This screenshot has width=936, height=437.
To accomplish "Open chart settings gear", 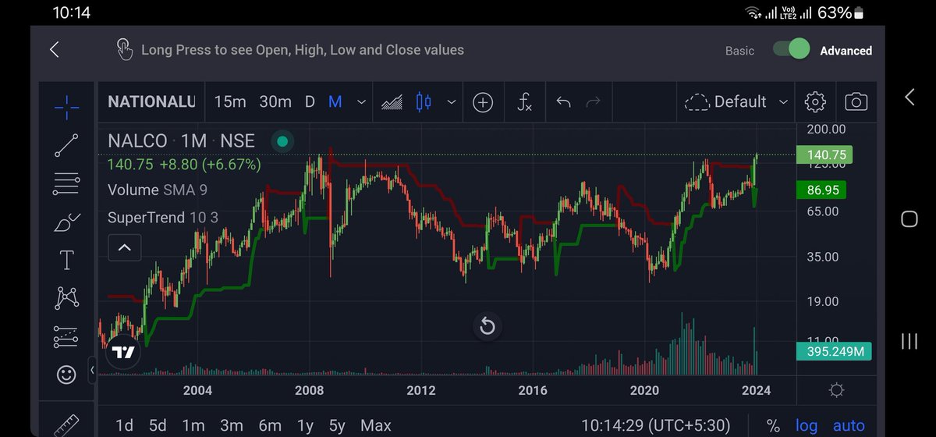I will tap(815, 102).
